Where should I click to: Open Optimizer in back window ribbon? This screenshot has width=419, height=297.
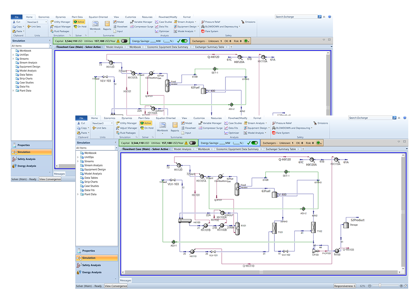162,31
